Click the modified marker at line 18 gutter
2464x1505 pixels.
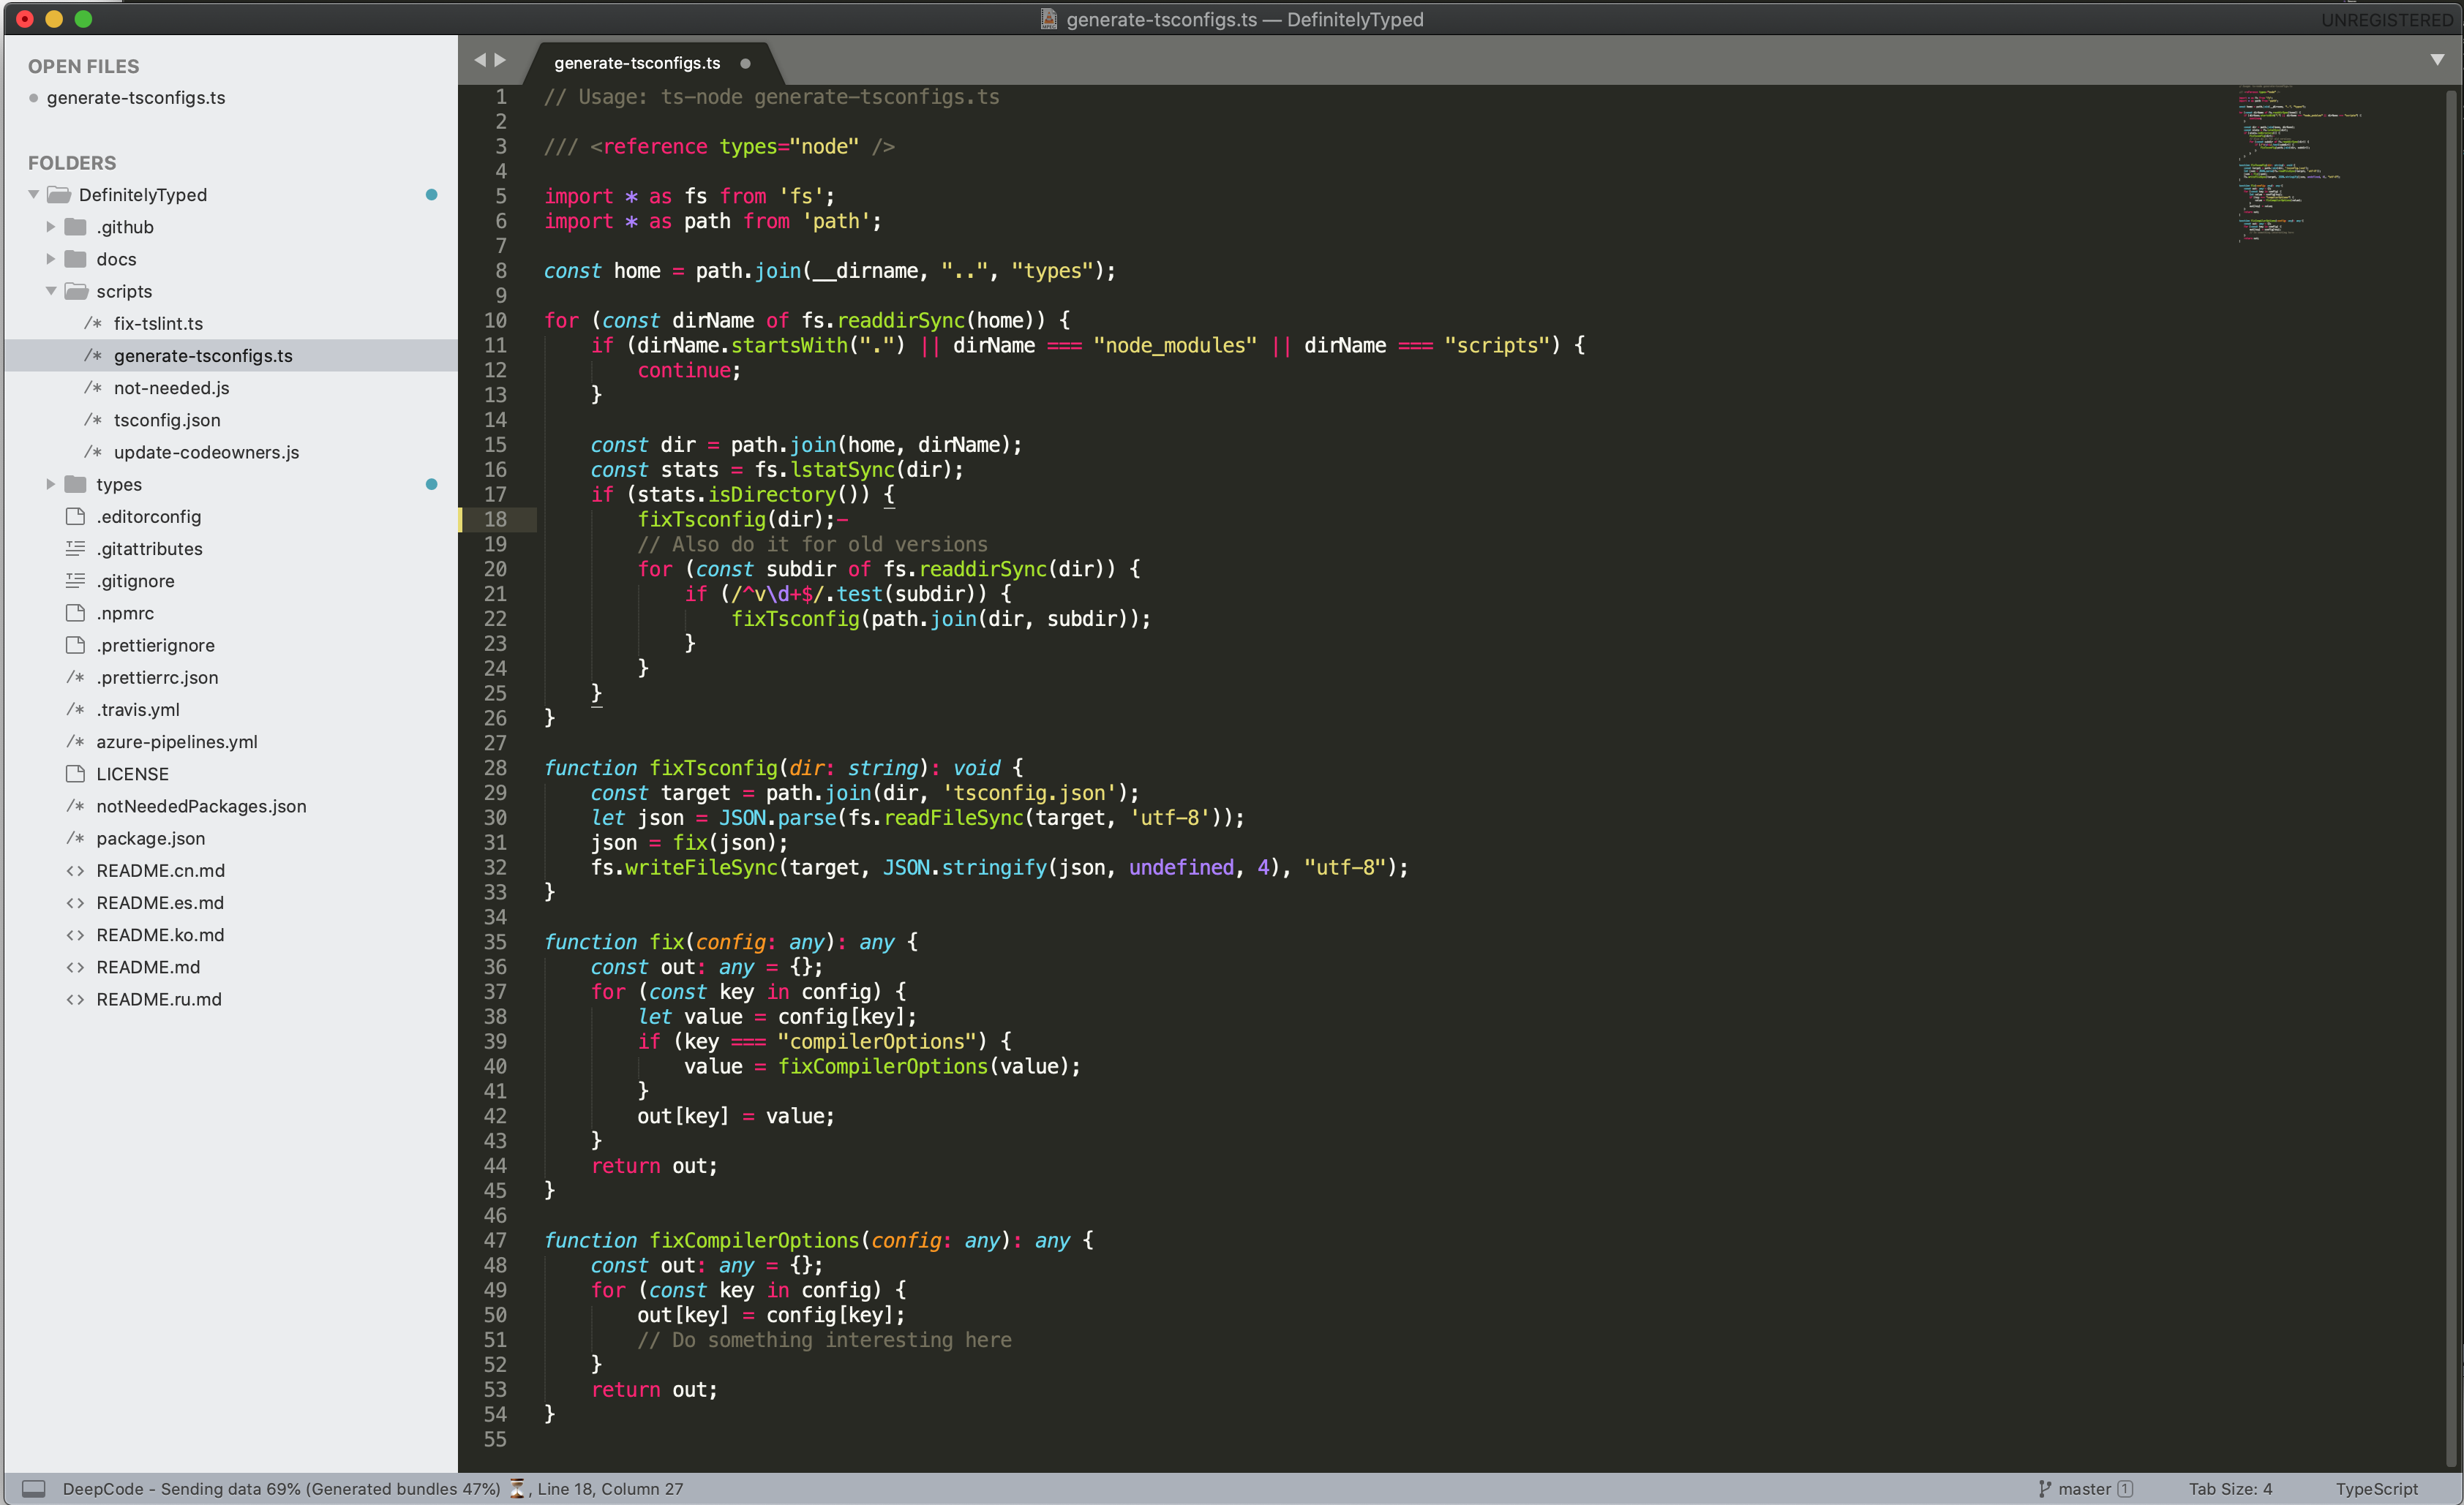point(461,518)
